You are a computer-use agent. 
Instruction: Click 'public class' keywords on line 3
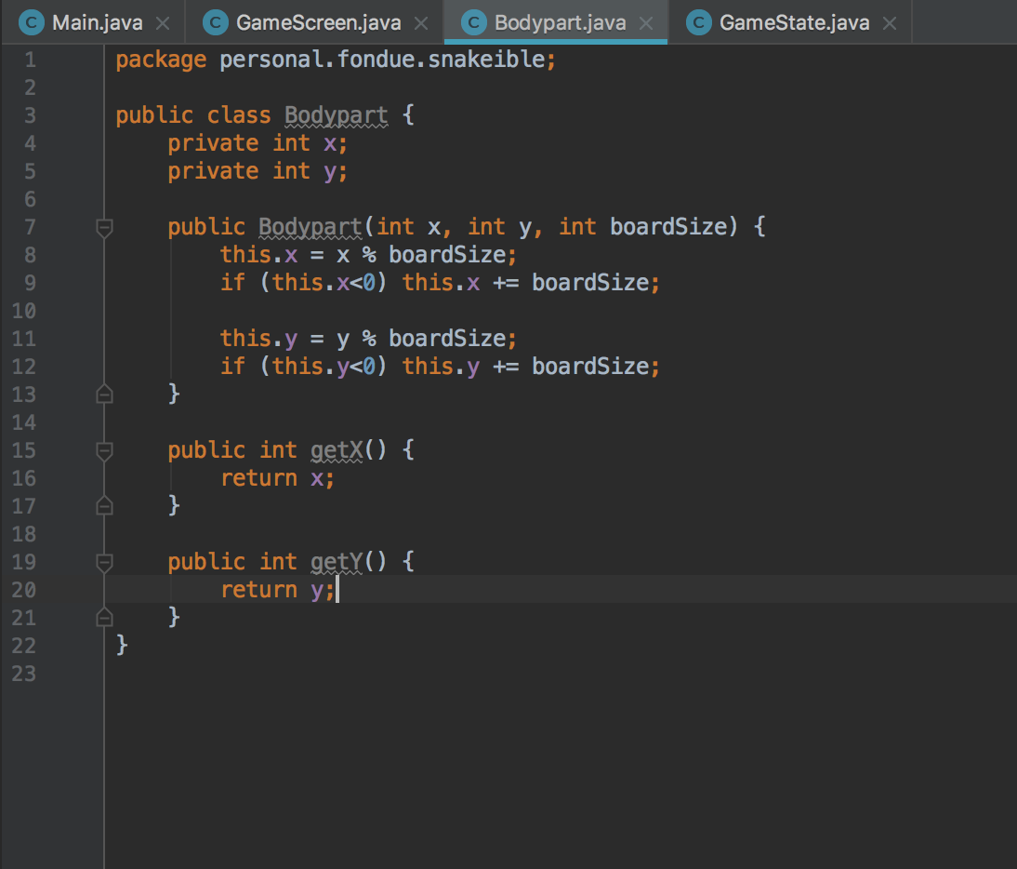(192, 115)
